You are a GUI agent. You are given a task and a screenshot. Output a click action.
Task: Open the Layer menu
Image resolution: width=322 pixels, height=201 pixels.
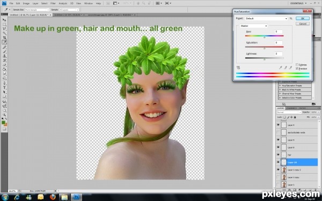35,4
